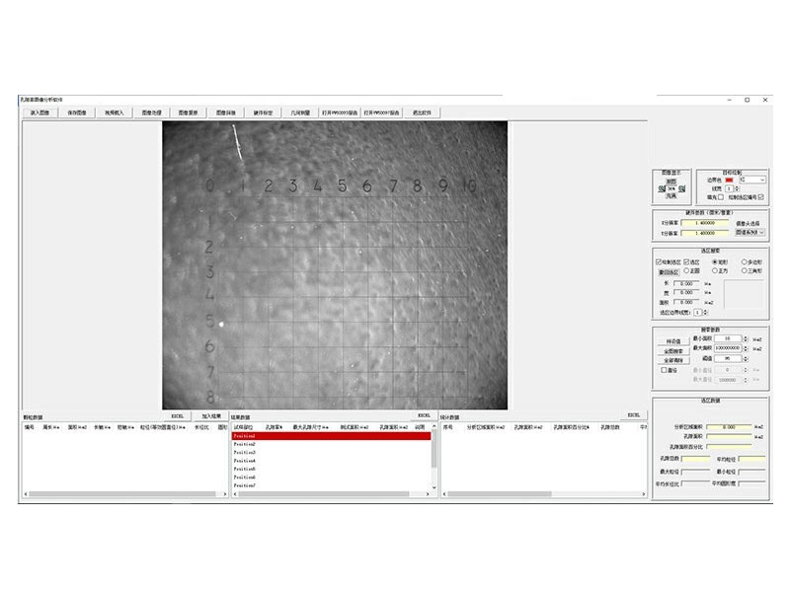Open the 几何测量 menu button
This screenshot has height=592, width=790.
tap(301, 112)
